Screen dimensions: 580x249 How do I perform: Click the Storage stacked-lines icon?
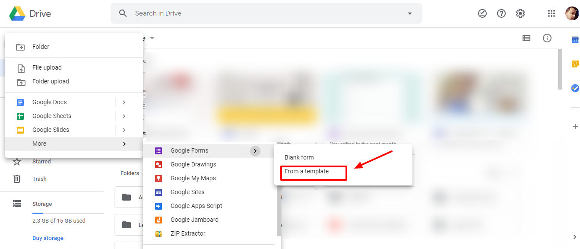coord(17,204)
